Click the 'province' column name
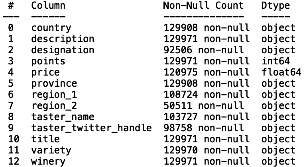The height and width of the screenshot is (167, 307). (x=54, y=84)
